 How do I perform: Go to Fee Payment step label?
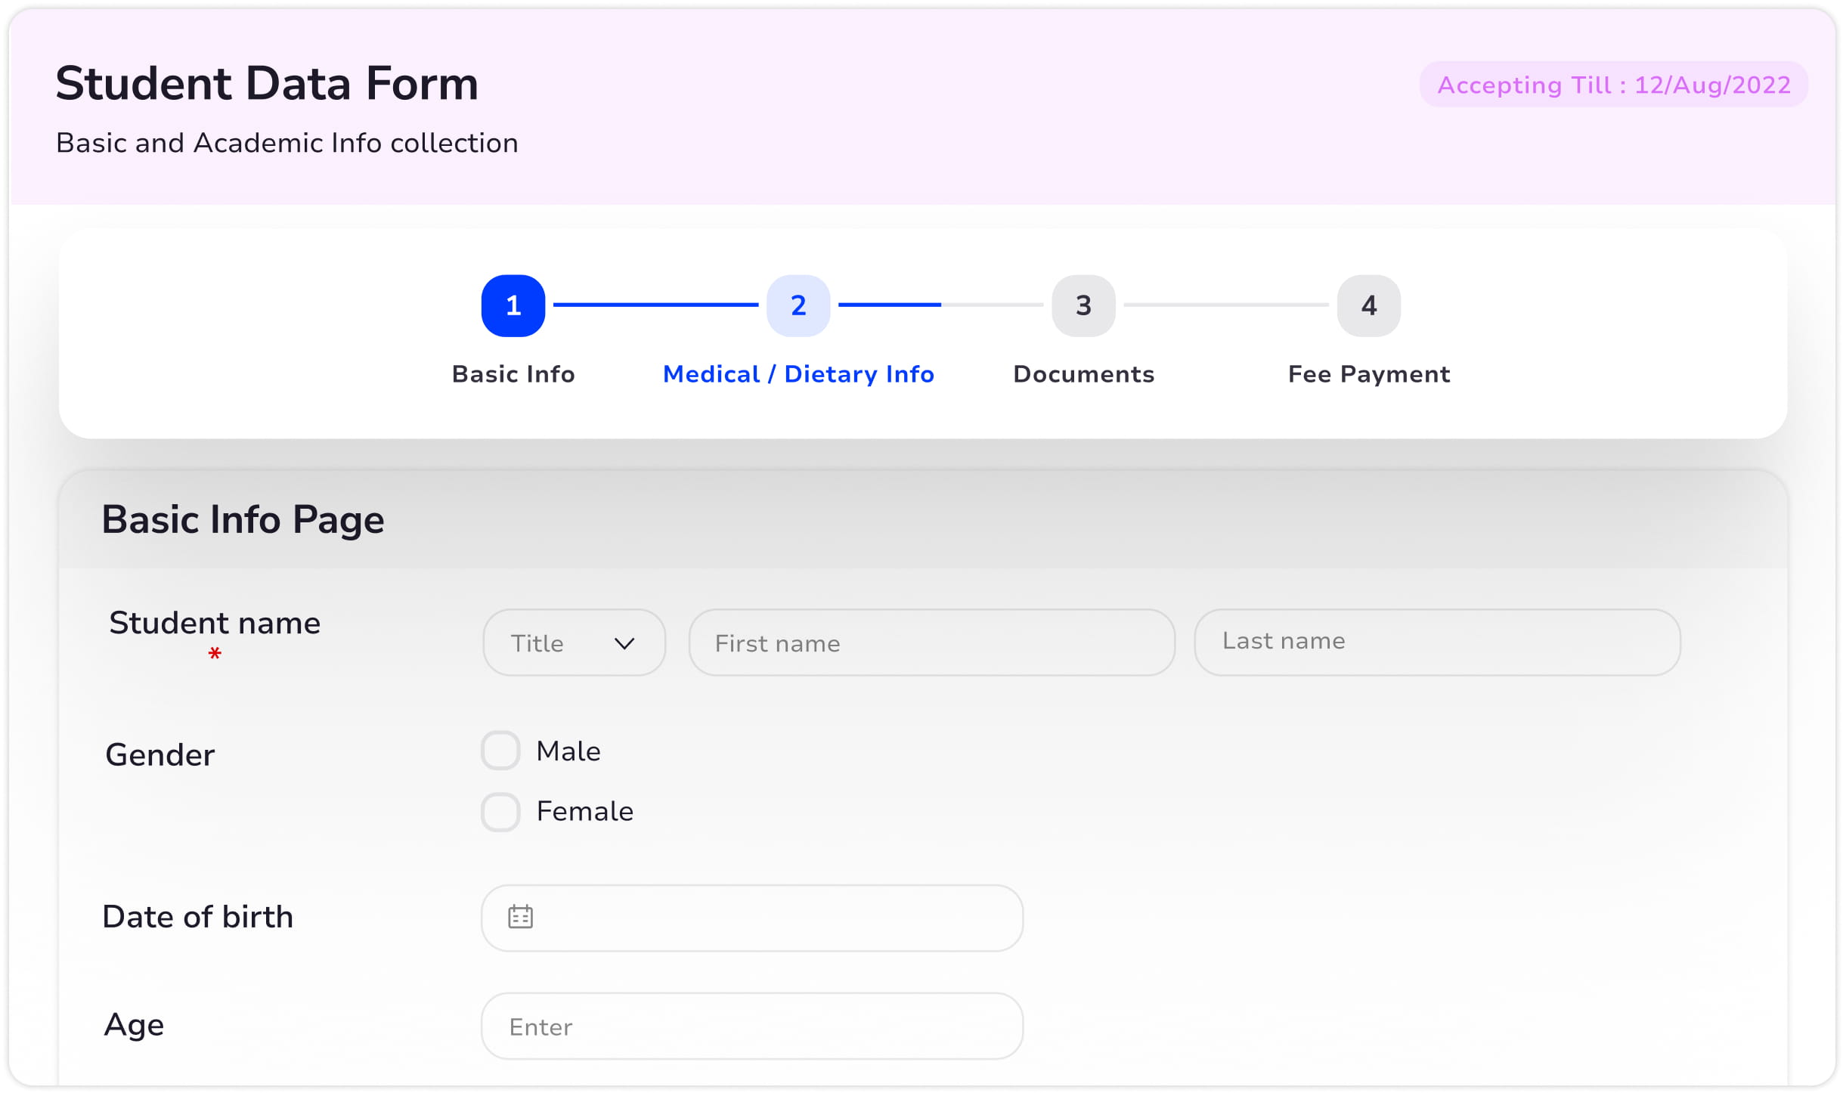click(x=1369, y=374)
